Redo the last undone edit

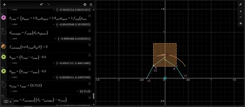[x=48, y=4]
